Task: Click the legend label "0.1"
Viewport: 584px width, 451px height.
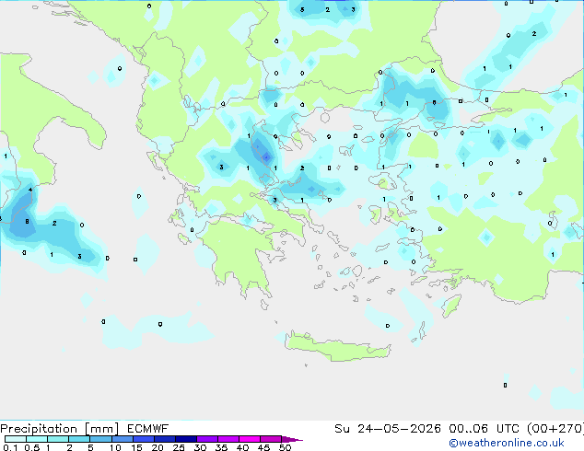Action: (10, 447)
